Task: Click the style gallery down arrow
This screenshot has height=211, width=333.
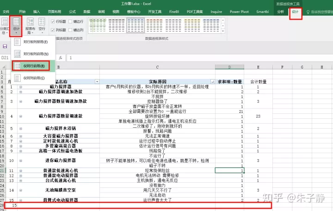Action: 223,25
